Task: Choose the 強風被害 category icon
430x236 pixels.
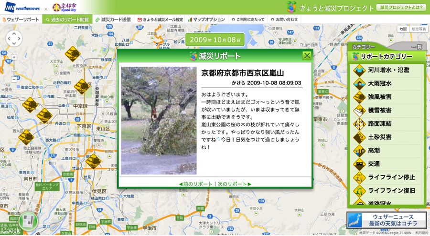Action: [x=359, y=97]
